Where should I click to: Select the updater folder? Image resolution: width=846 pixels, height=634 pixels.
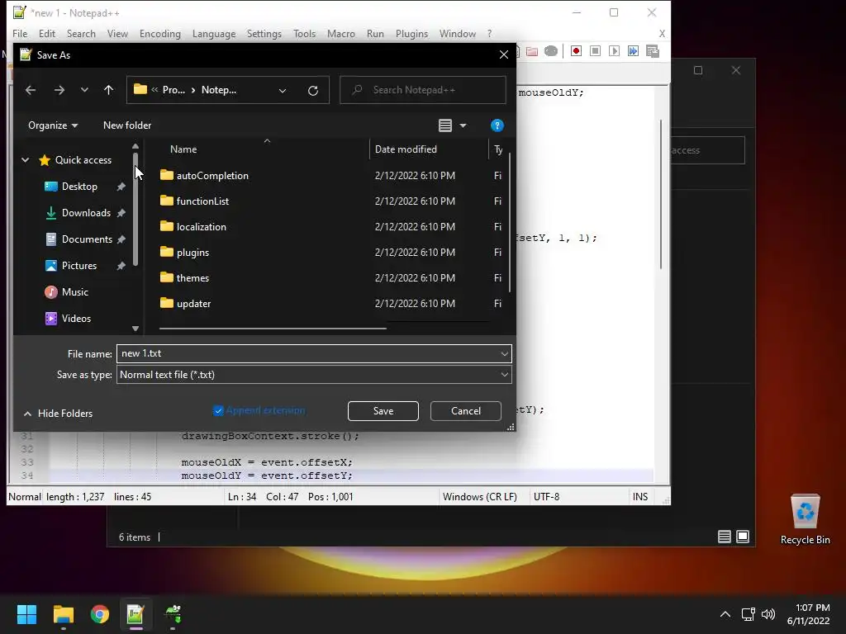(193, 304)
